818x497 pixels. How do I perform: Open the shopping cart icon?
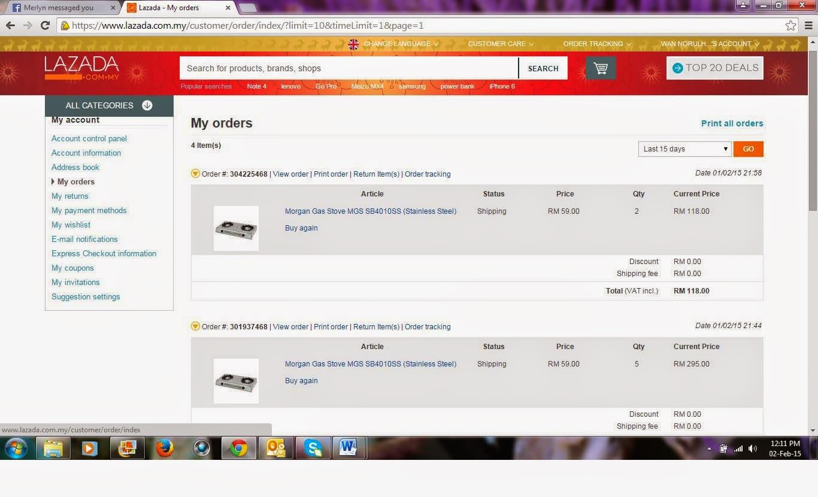pyautogui.click(x=601, y=68)
